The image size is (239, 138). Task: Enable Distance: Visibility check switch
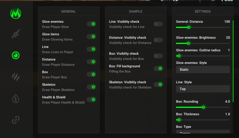158,40
